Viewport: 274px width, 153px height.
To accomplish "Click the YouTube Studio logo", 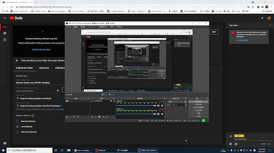I will click(x=16, y=18).
